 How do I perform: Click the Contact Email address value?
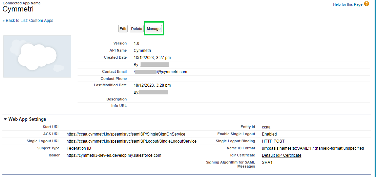tap(161, 72)
